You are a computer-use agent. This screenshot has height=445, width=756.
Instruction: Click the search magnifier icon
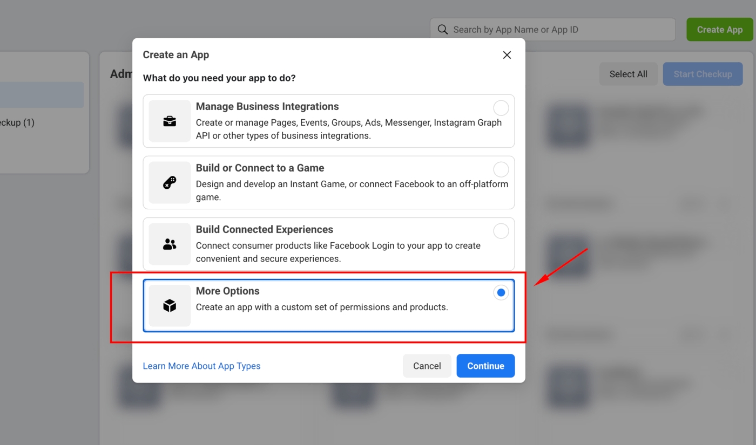[443, 30]
